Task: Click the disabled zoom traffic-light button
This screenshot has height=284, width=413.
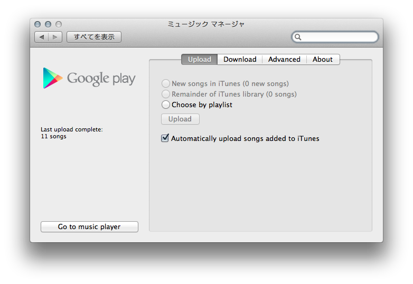Action: (x=59, y=24)
